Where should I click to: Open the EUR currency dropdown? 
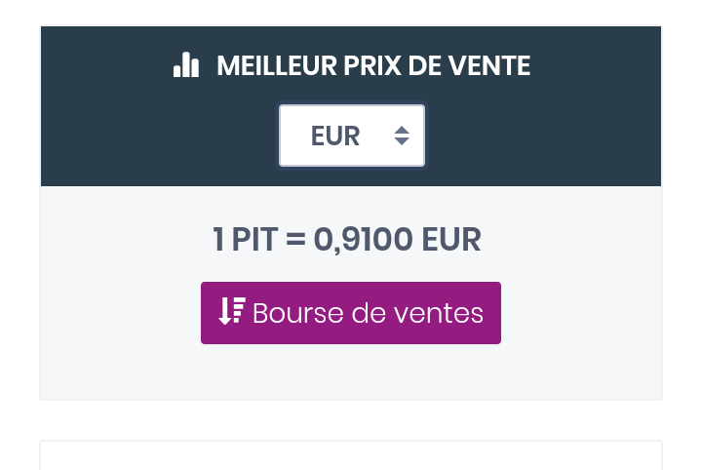click(x=352, y=136)
